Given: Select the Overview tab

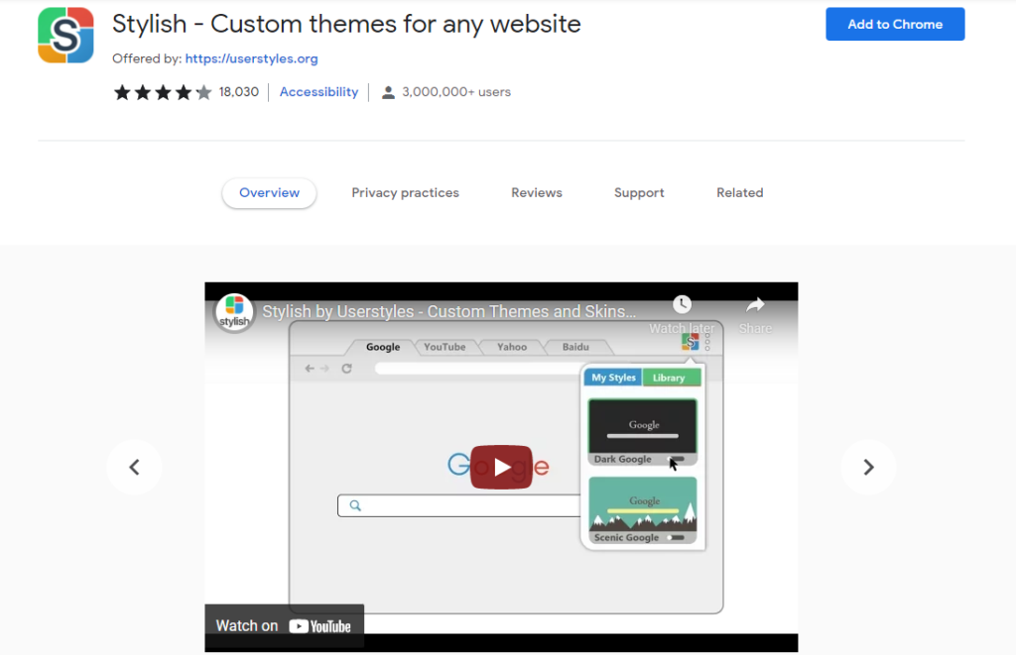Looking at the screenshot, I should (269, 193).
